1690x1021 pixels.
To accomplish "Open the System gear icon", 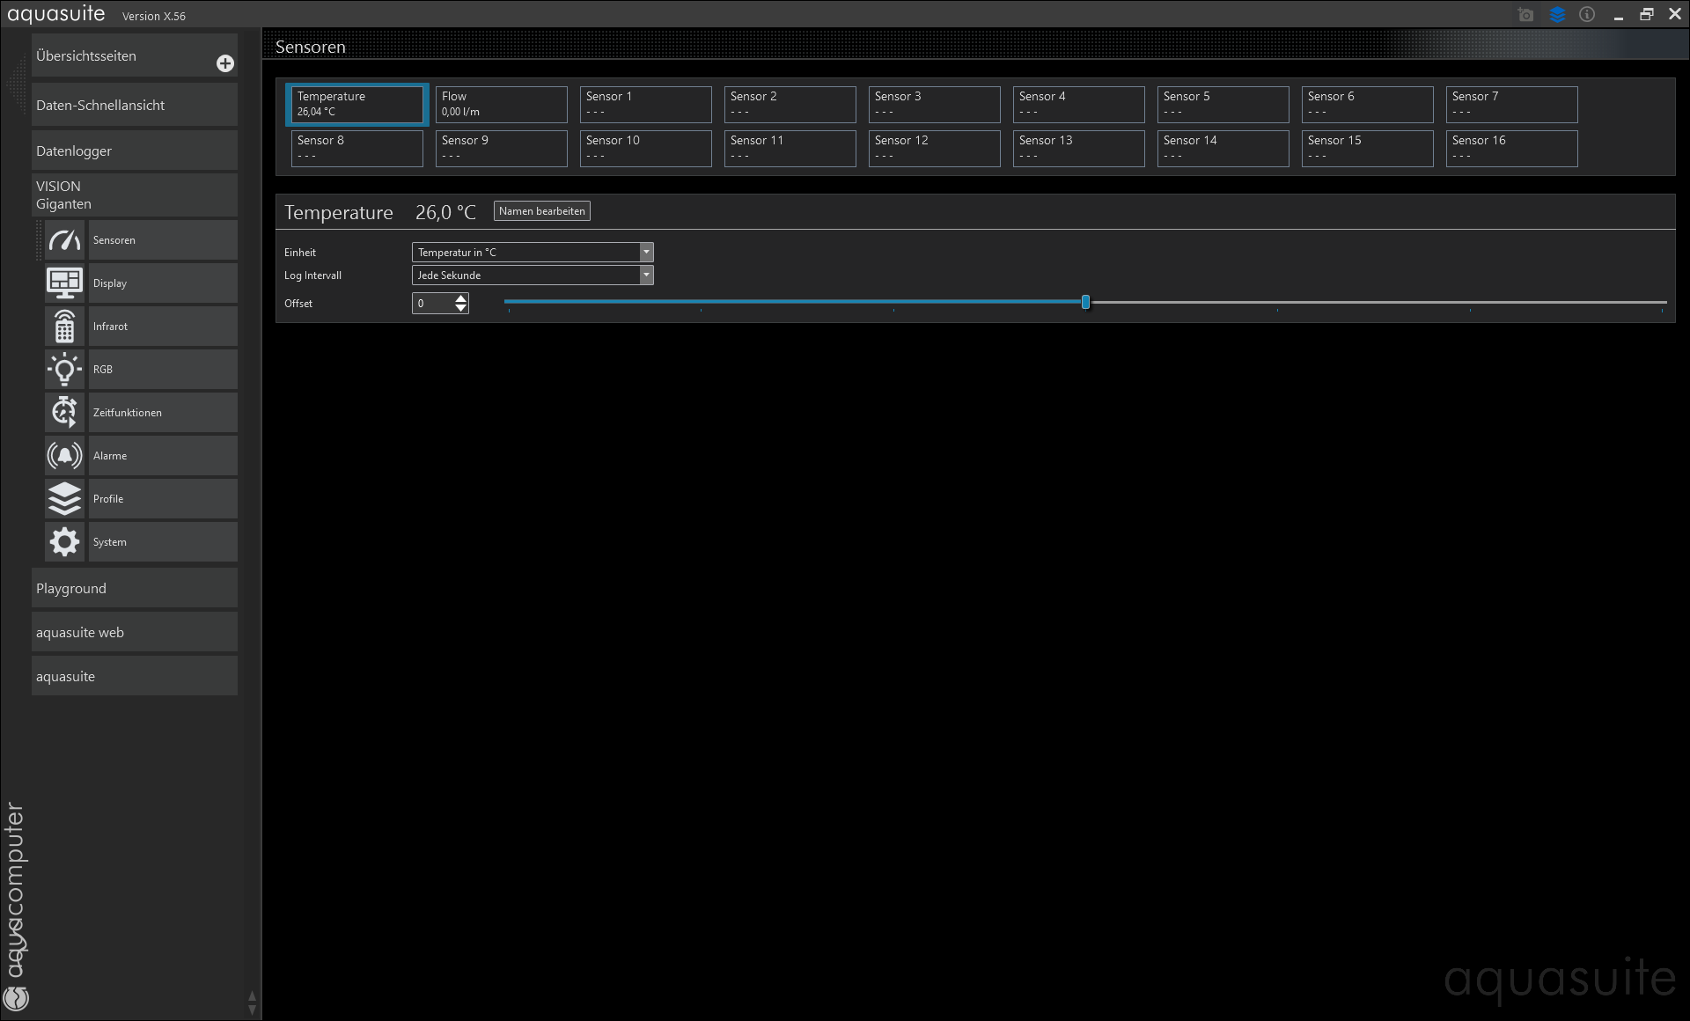I will pyautogui.click(x=64, y=542).
